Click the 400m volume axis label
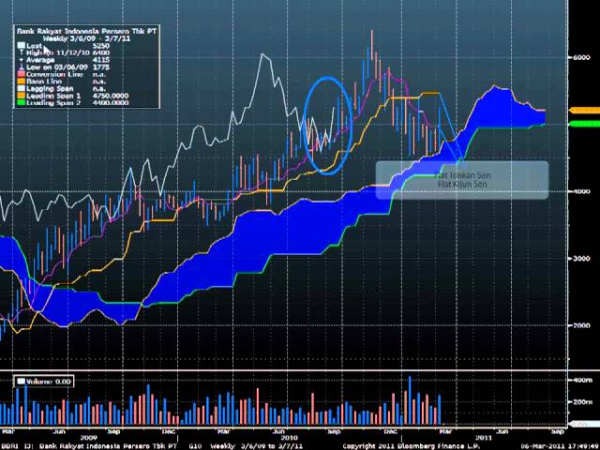Image resolution: width=600 pixels, height=450 pixels. (x=582, y=380)
